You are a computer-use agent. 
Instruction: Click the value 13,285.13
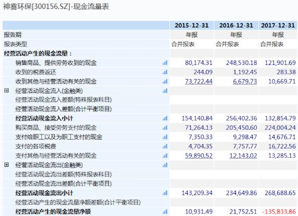pyautogui.click(x=282, y=156)
